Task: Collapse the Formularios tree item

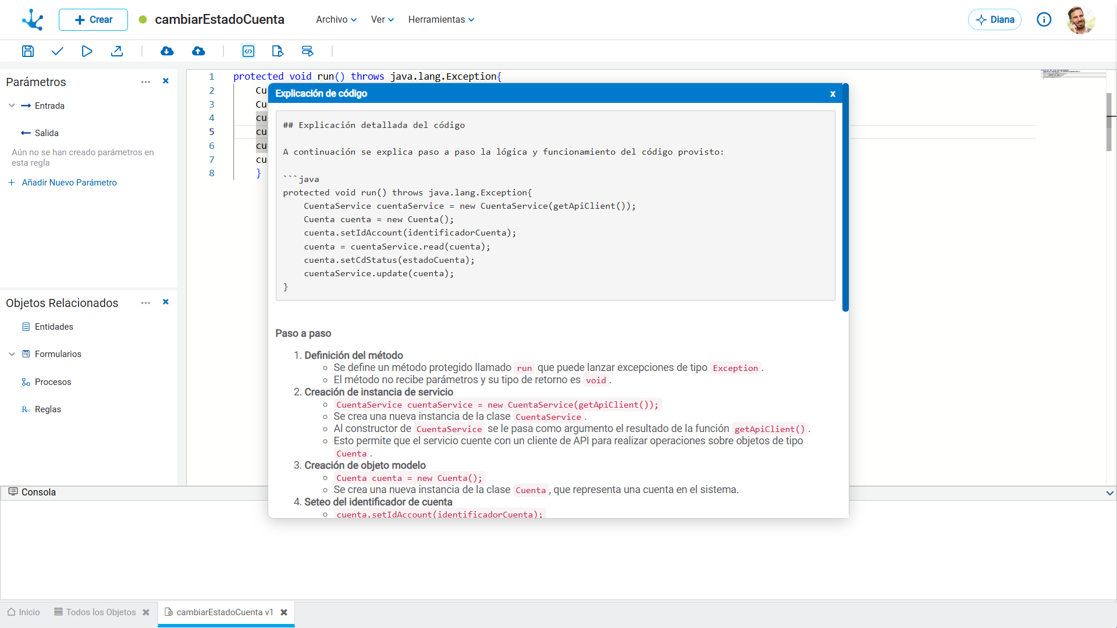Action: click(x=12, y=354)
